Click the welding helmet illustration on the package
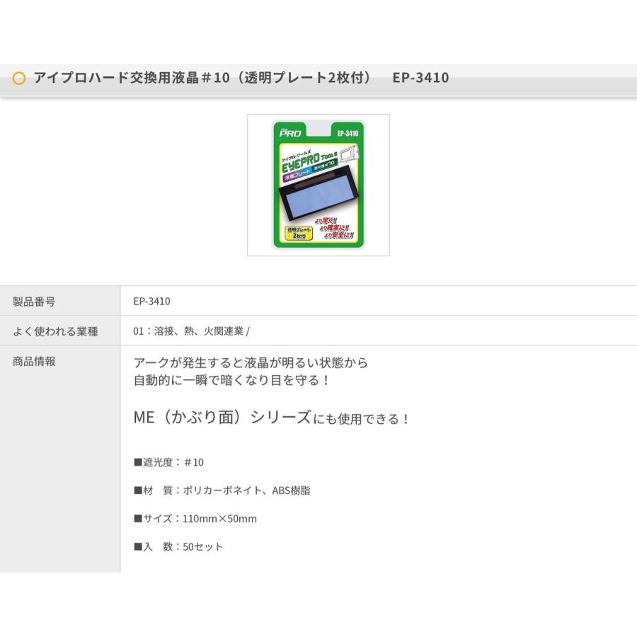The width and height of the screenshot is (637, 637). tap(351, 157)
